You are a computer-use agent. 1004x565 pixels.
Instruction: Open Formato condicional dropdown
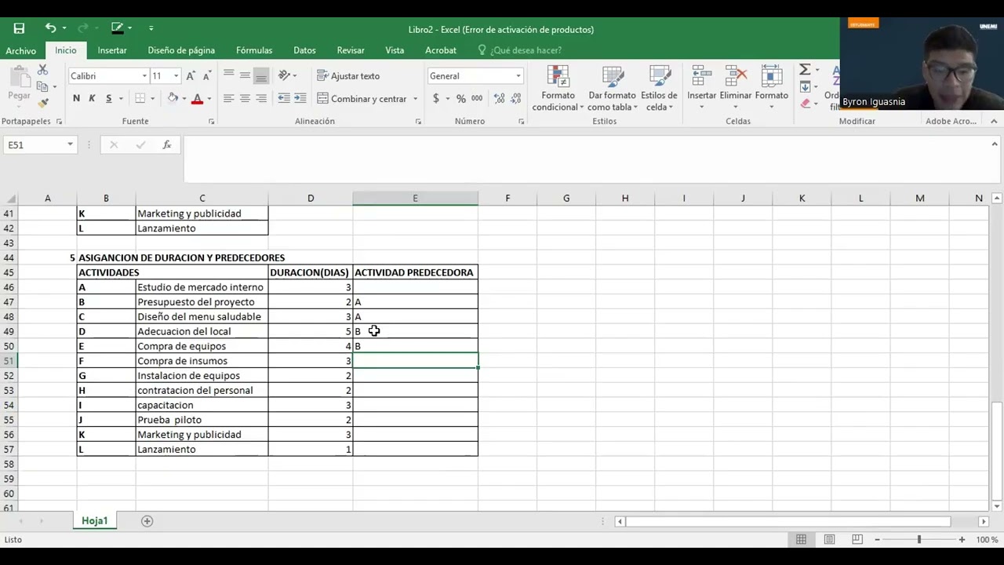click(x=558, y=88)
